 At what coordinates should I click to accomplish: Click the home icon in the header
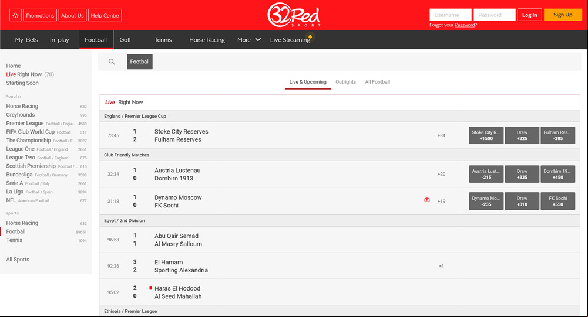point(15,15)
